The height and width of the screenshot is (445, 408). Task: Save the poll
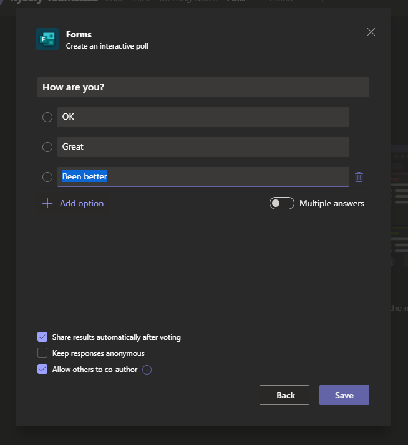(344, 395)
